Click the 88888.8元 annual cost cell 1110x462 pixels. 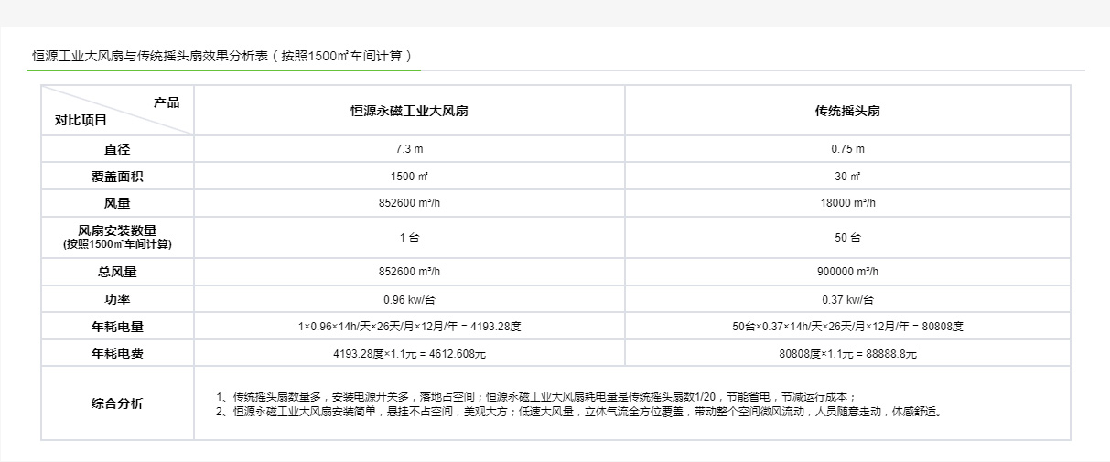tap(847, 353)
